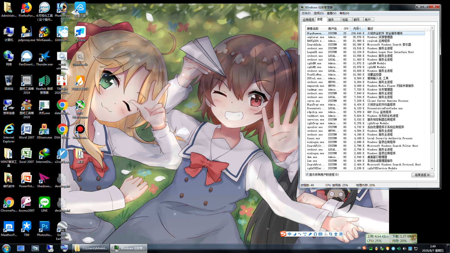This screenshot has width=450, height=253.
Task: Select the WinKawaks desktop icon
Action: (44, 34)
